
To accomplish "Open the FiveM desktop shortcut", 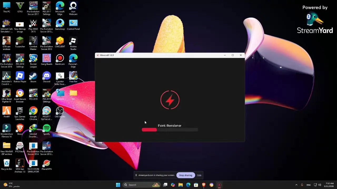I will pos(7,112).
